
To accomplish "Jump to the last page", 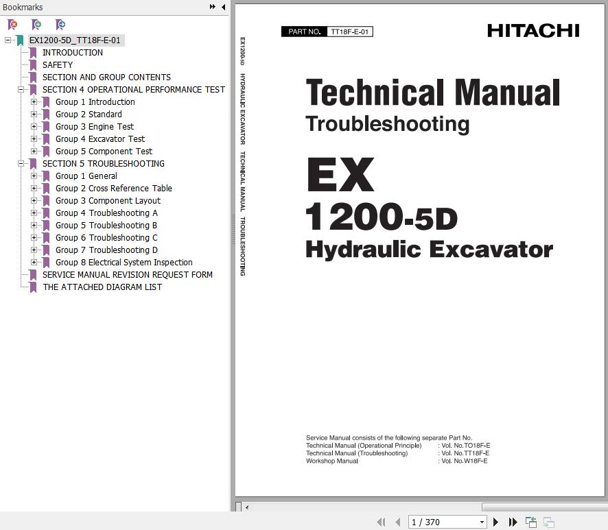I will pos(512,522).
